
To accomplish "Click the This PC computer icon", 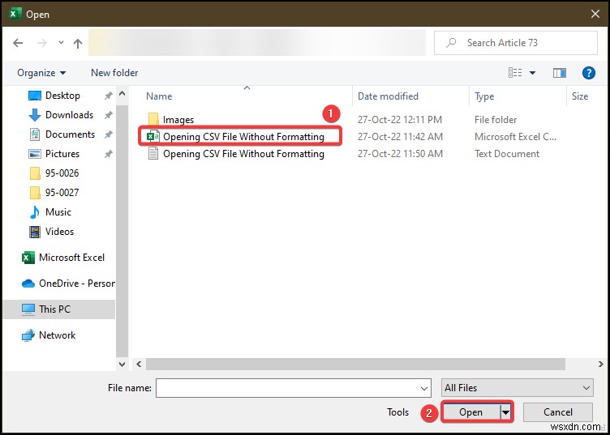I will point(28,309).
